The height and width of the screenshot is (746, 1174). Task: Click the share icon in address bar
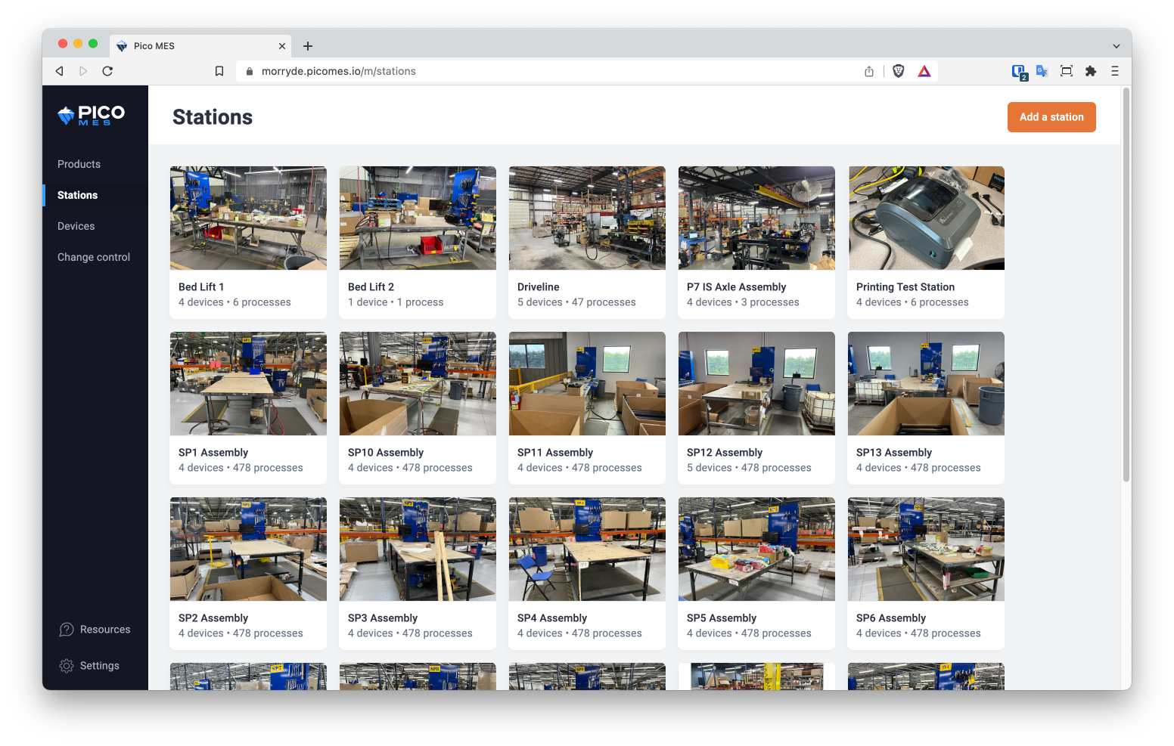point(869,71)
